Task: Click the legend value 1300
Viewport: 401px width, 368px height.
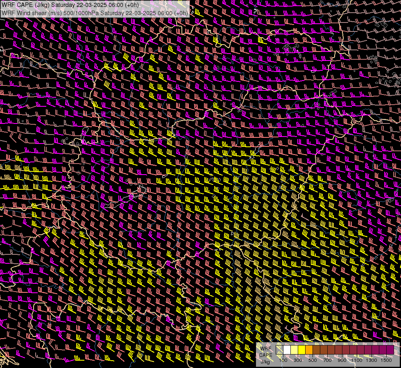Action: pos(372,360)
